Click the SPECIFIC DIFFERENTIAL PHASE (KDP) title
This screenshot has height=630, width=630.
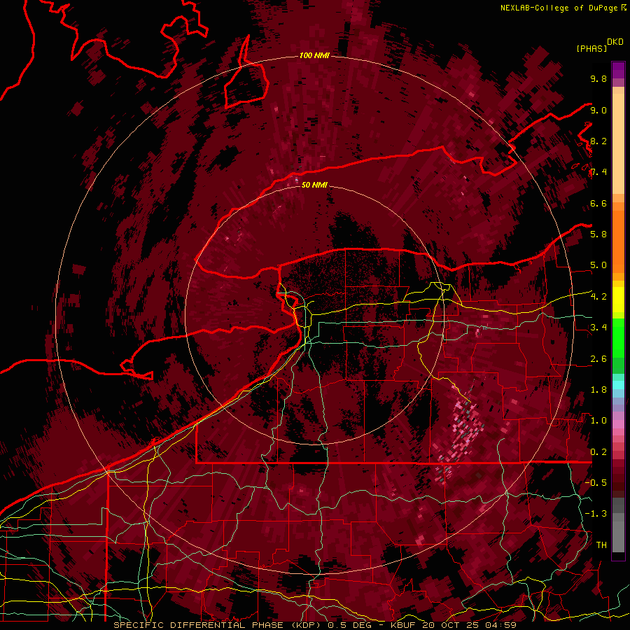218,625
